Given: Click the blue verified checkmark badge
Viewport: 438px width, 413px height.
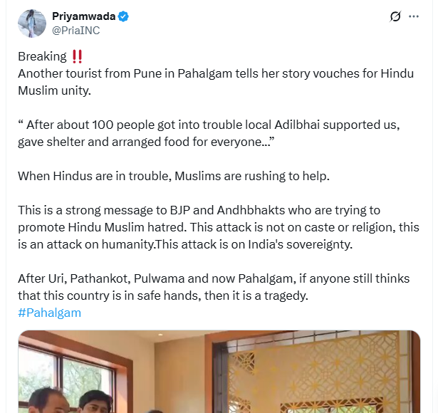Looking at the screenshot, I should point(123,16).
